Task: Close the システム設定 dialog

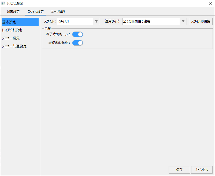Action: [x=210, y=3]
